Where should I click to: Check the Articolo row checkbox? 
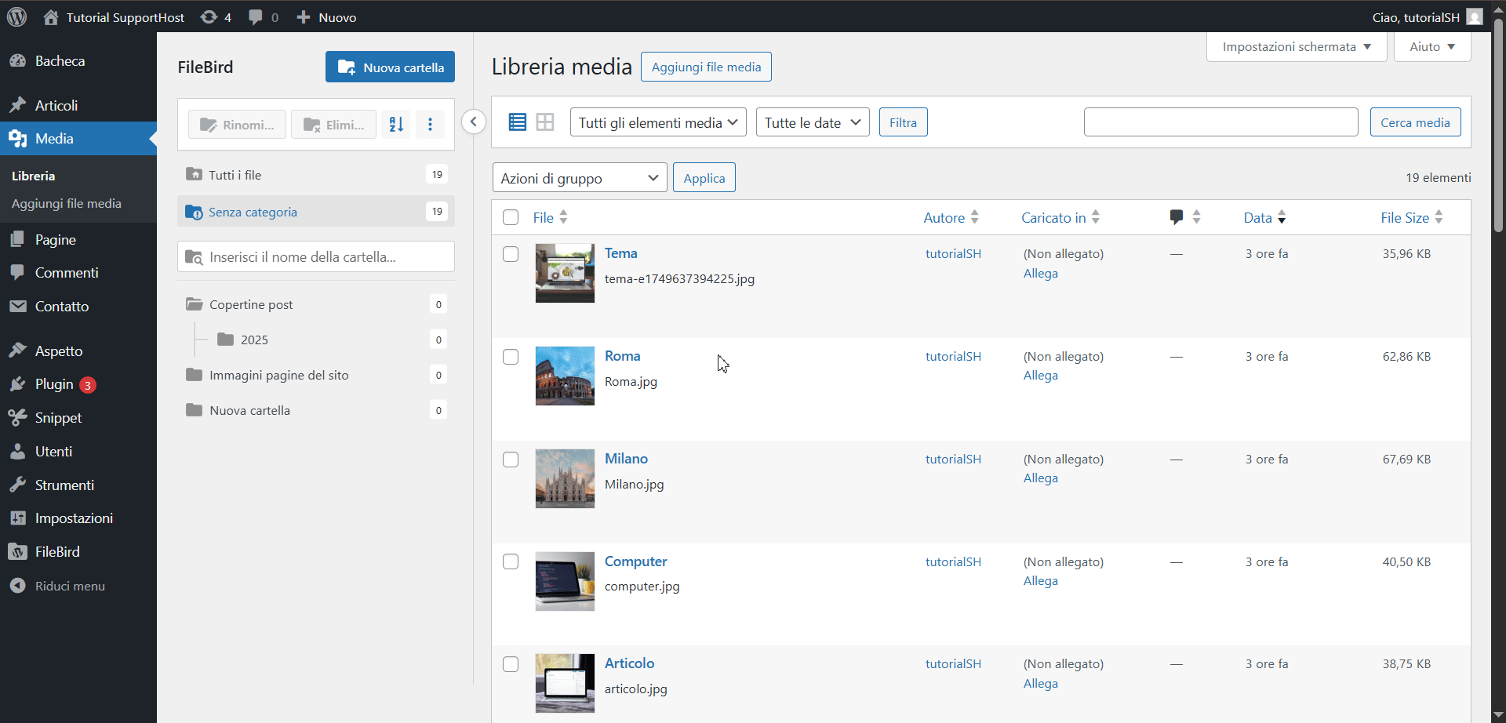(x=511, y=664)
